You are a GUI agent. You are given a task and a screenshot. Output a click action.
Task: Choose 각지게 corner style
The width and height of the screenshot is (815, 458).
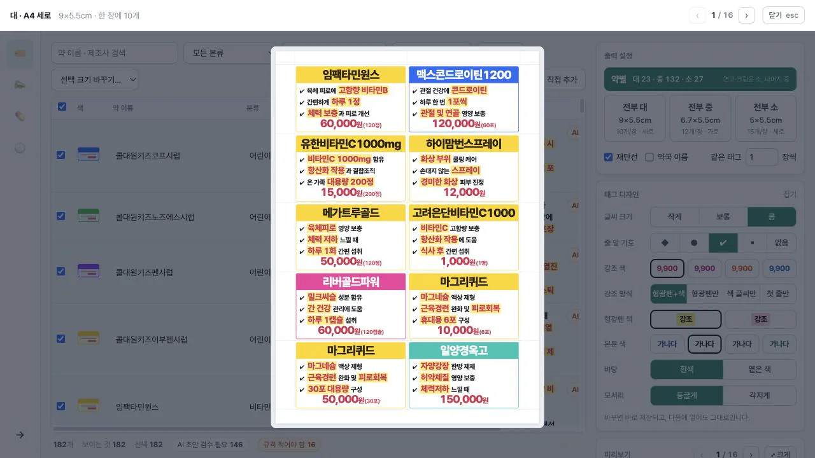coord(760,395)
